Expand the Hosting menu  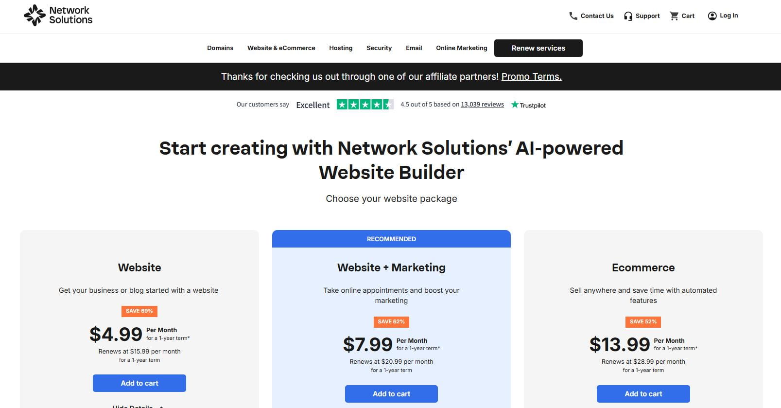point(341,48)
